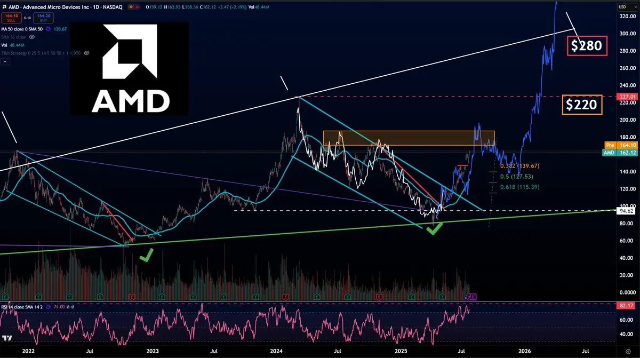The width and height of the screenshot is (640, 358).
Task: Click the 2023 label on time axis
Action: point(153,351)
